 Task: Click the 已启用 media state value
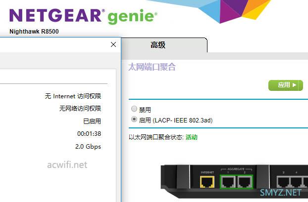(92, 121)
